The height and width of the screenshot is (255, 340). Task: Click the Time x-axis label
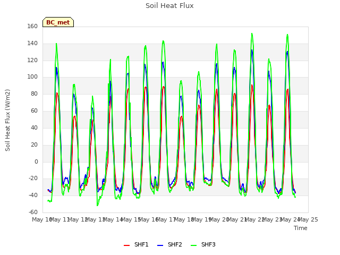tap(301, 228)
